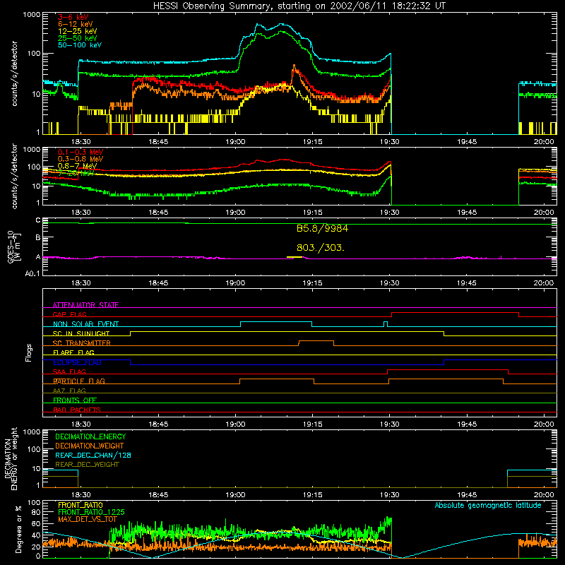The height and width of the screenshot is (565, 565).
Task: Select the 12-25 keV legend label
Action: click(78, 31)
